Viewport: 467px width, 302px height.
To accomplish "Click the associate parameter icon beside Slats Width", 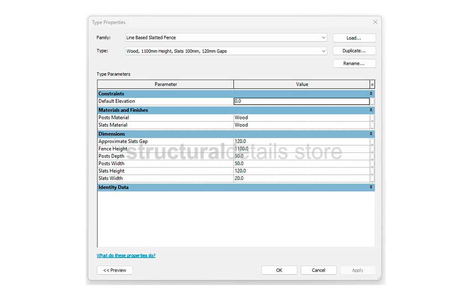I will pos(373,178).
